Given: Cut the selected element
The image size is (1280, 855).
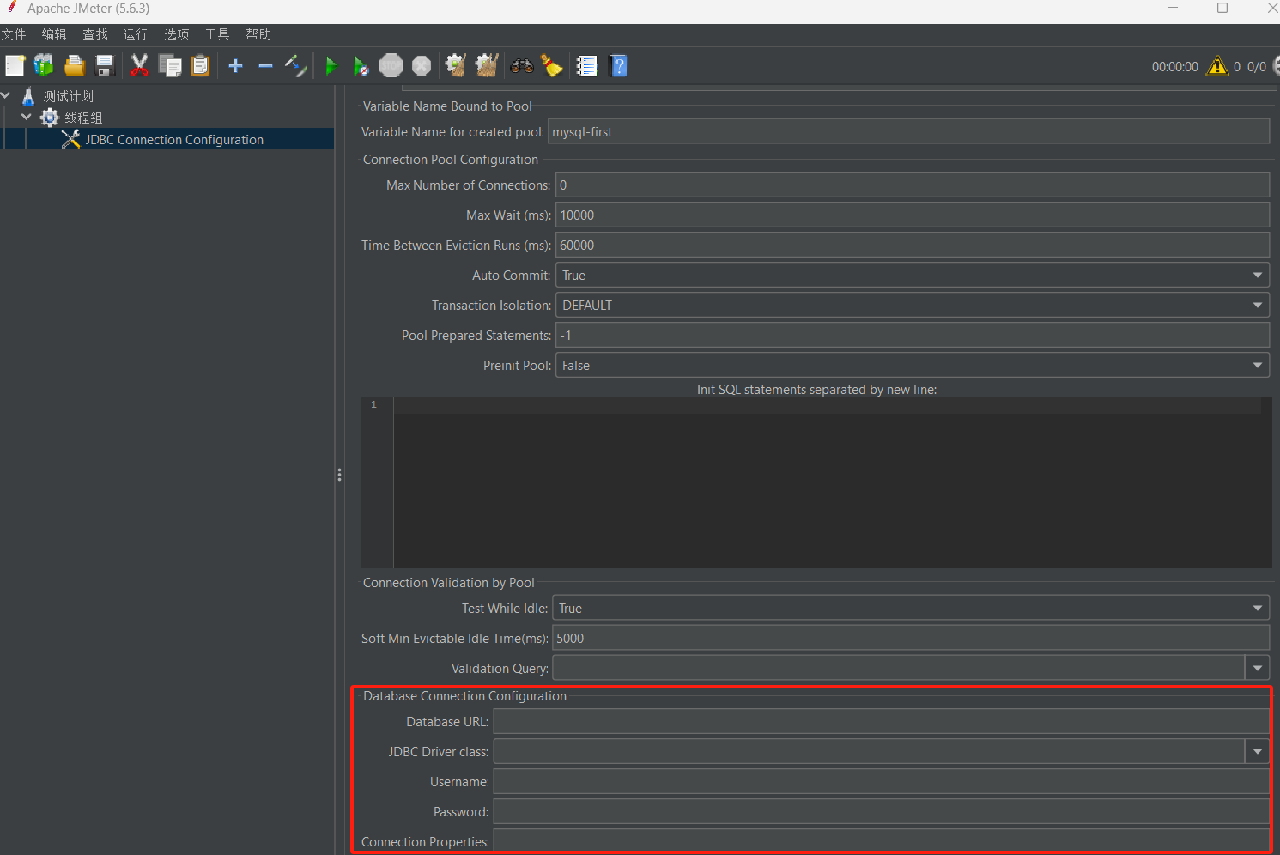Looking at the screenshot, I should click(x=140, y=66).
